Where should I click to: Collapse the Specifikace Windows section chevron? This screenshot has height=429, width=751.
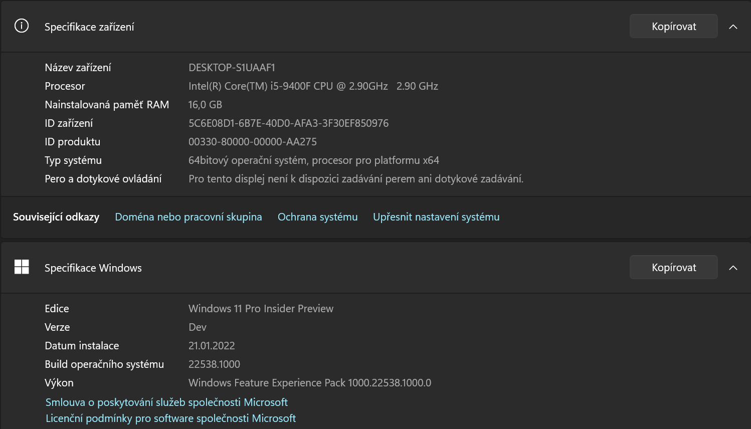(733, 268)
